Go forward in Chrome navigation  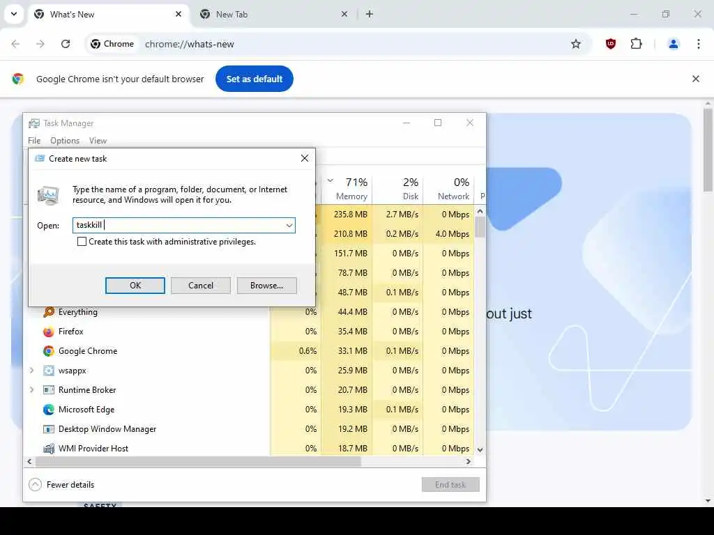point(40,44)
